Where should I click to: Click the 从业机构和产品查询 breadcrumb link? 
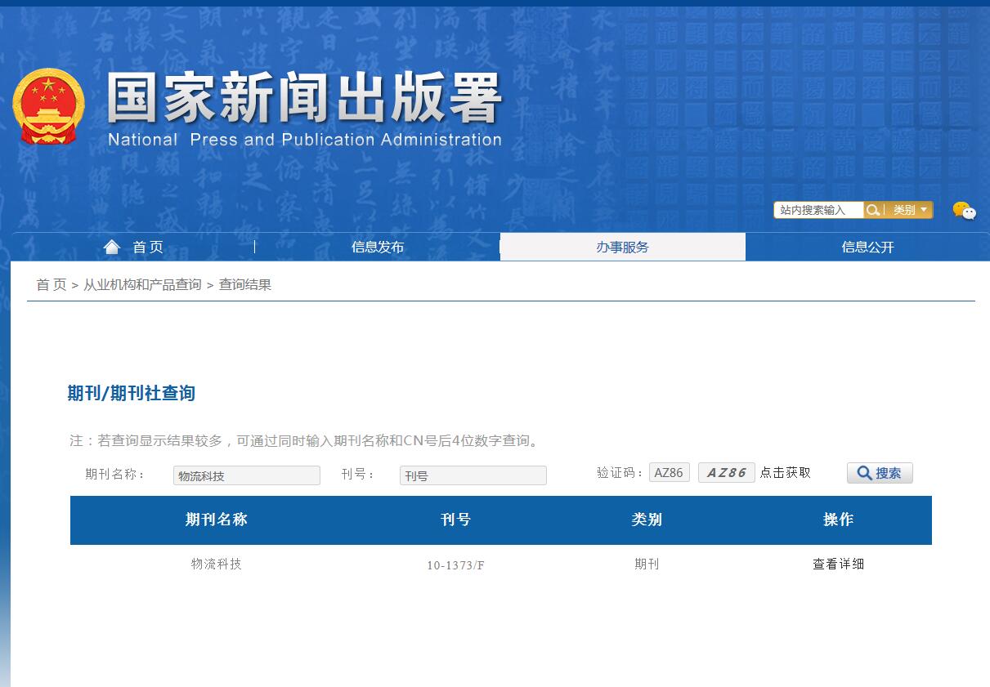click(142, 284)
